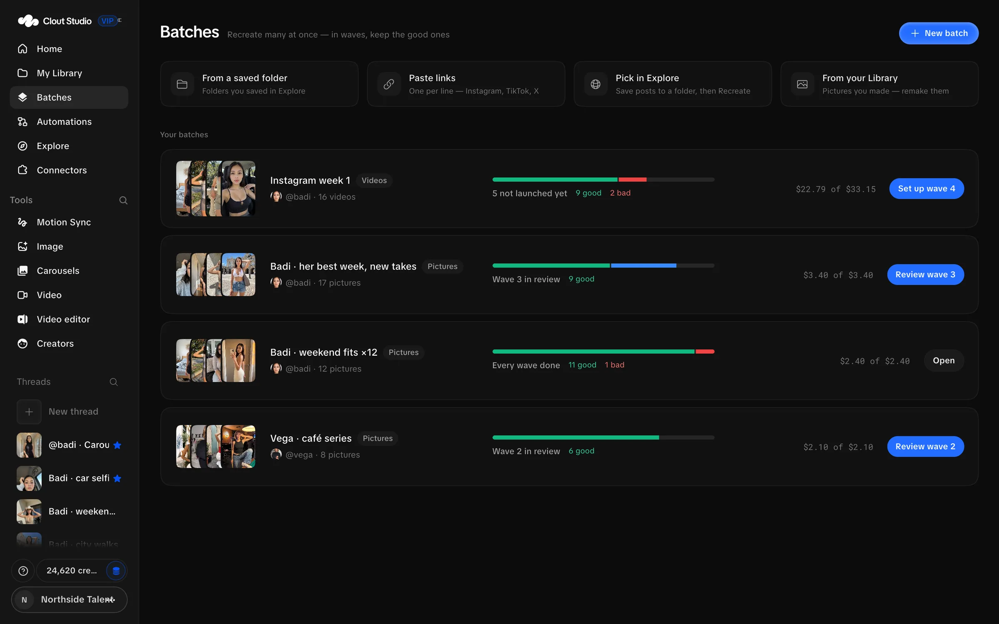Open the Video tool icon
This screenshot has width=999, height=624.
[22, 295]
